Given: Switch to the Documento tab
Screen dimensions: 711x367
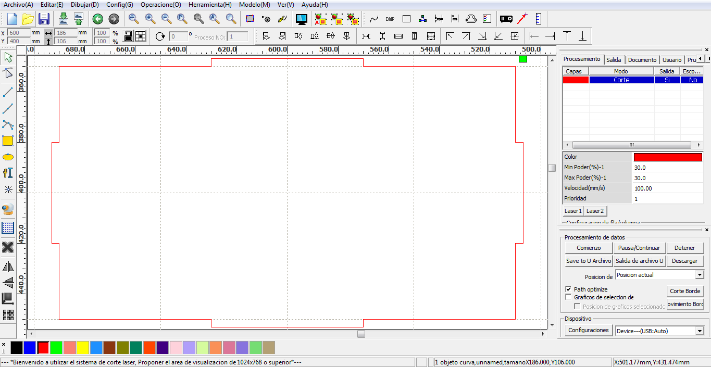Looking at the screenshot, I should tap(642, 60).
